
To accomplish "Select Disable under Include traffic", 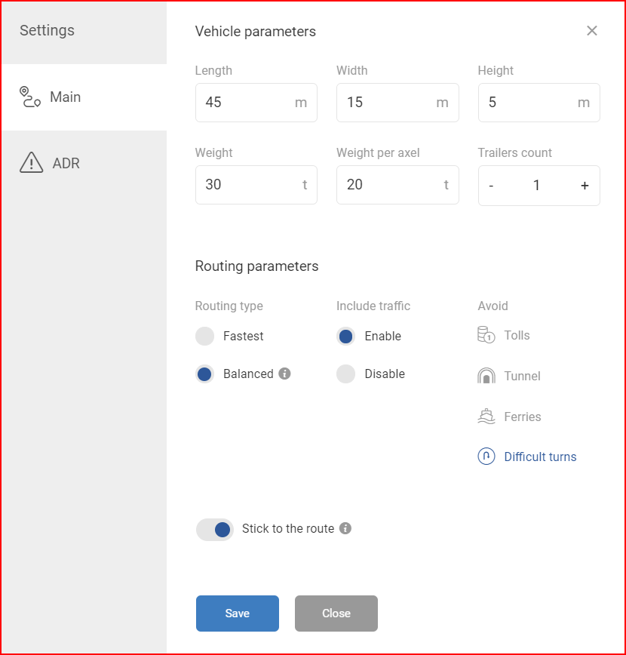I will (345, 374).
